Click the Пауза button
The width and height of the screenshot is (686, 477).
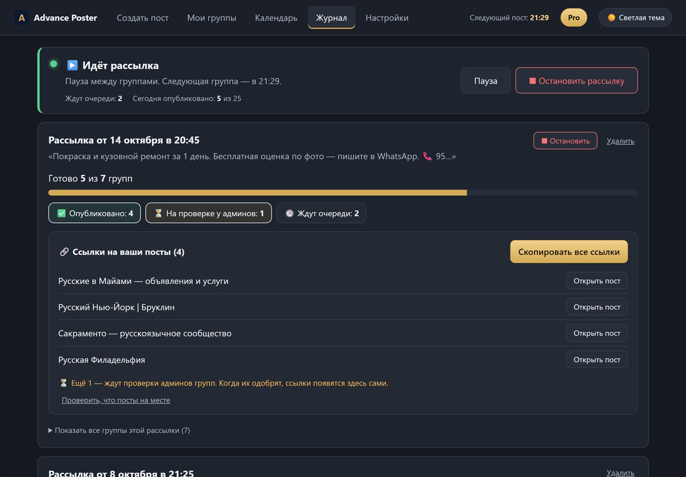(486, 80)
